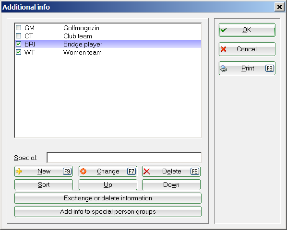Image resolution: width=287 pixels, height=230 pixels.
Task: Click the orange circle icon on Change
Action: point(84,172)
